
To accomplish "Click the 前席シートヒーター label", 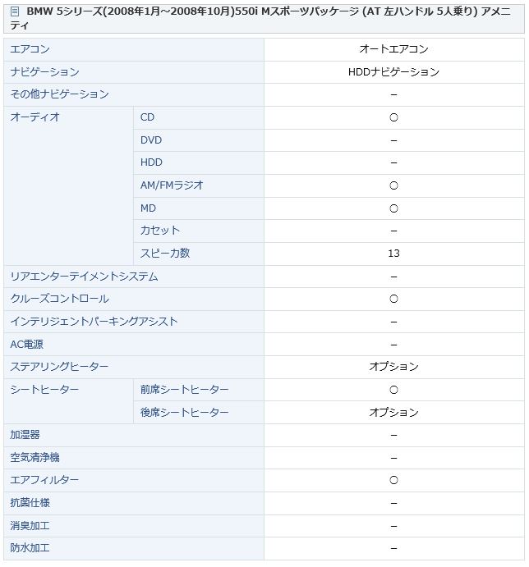I will click(184, 390).
